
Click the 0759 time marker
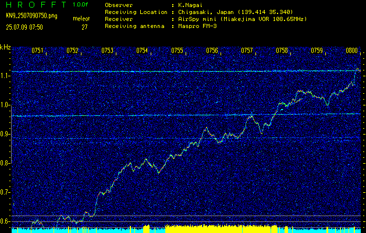click(317, 51)
